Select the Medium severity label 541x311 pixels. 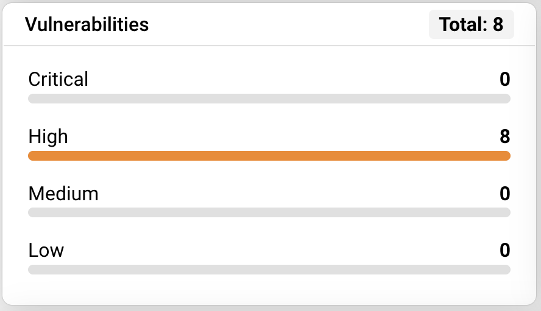point(63,194)
